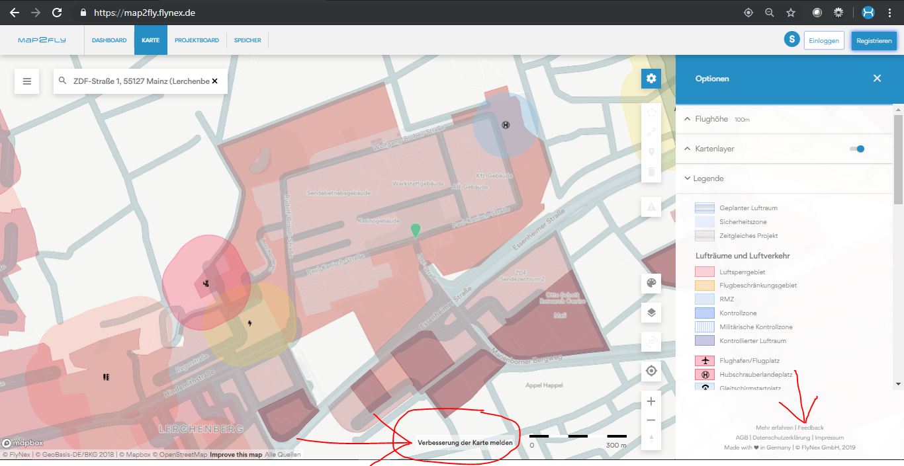Screen dimensions: 904x466
Task: Click the layers icon on the map toolbar
Action: coord(651,313)
